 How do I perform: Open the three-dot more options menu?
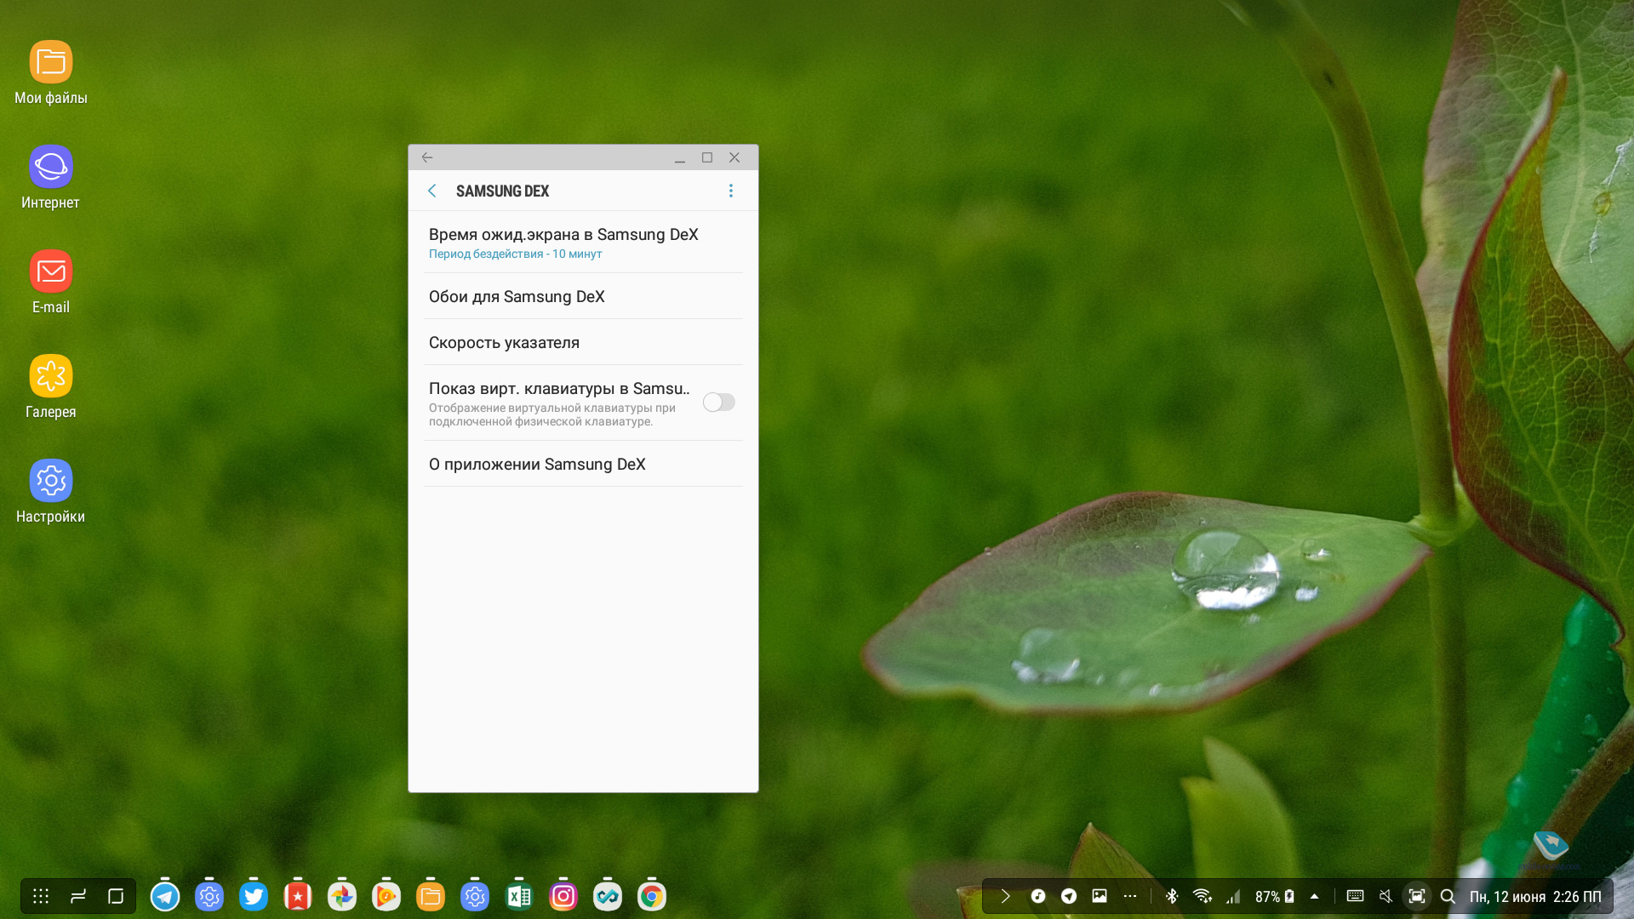tap(731, 191)
